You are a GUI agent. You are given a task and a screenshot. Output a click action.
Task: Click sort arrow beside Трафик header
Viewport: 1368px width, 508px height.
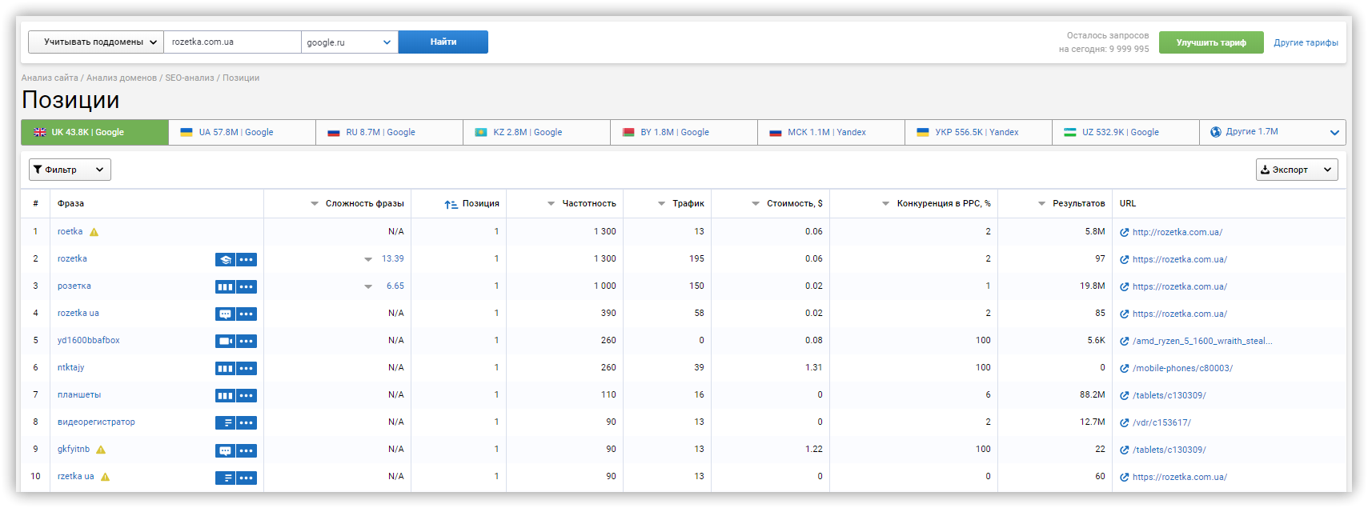click(x=661, y=204)
